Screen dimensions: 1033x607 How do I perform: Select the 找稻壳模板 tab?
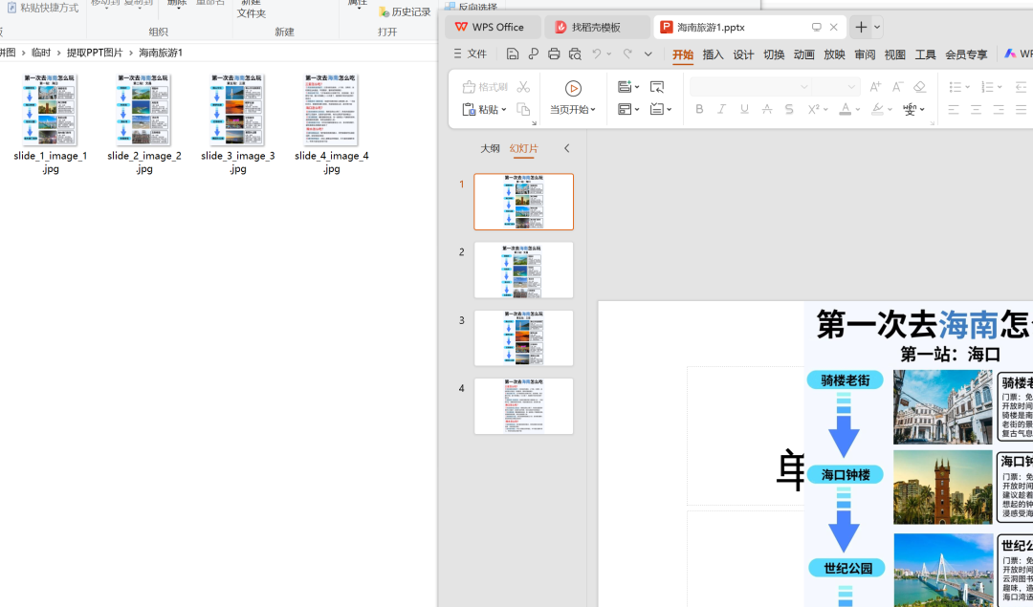(x=596, y=27)
